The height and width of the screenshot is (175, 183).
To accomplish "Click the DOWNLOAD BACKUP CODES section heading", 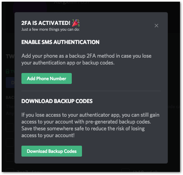I will pyautogui.click(x=57, y=101).
